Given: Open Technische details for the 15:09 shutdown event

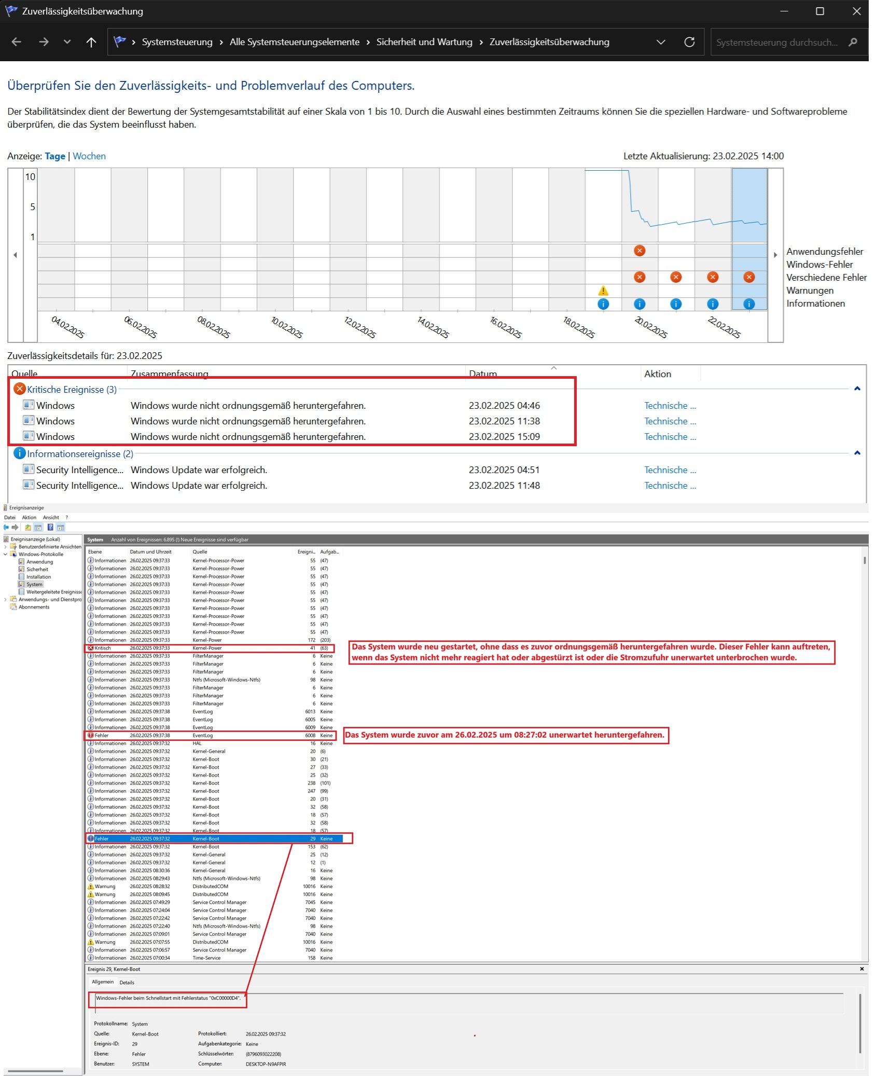Looking at the screenshot, I should (670, 437).
